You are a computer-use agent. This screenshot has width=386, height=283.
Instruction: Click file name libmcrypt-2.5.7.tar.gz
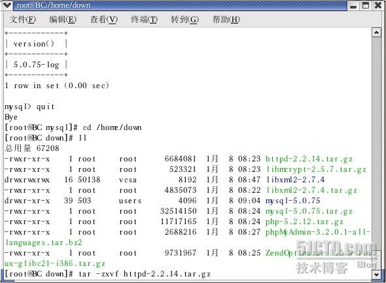[x=316, y=169]
